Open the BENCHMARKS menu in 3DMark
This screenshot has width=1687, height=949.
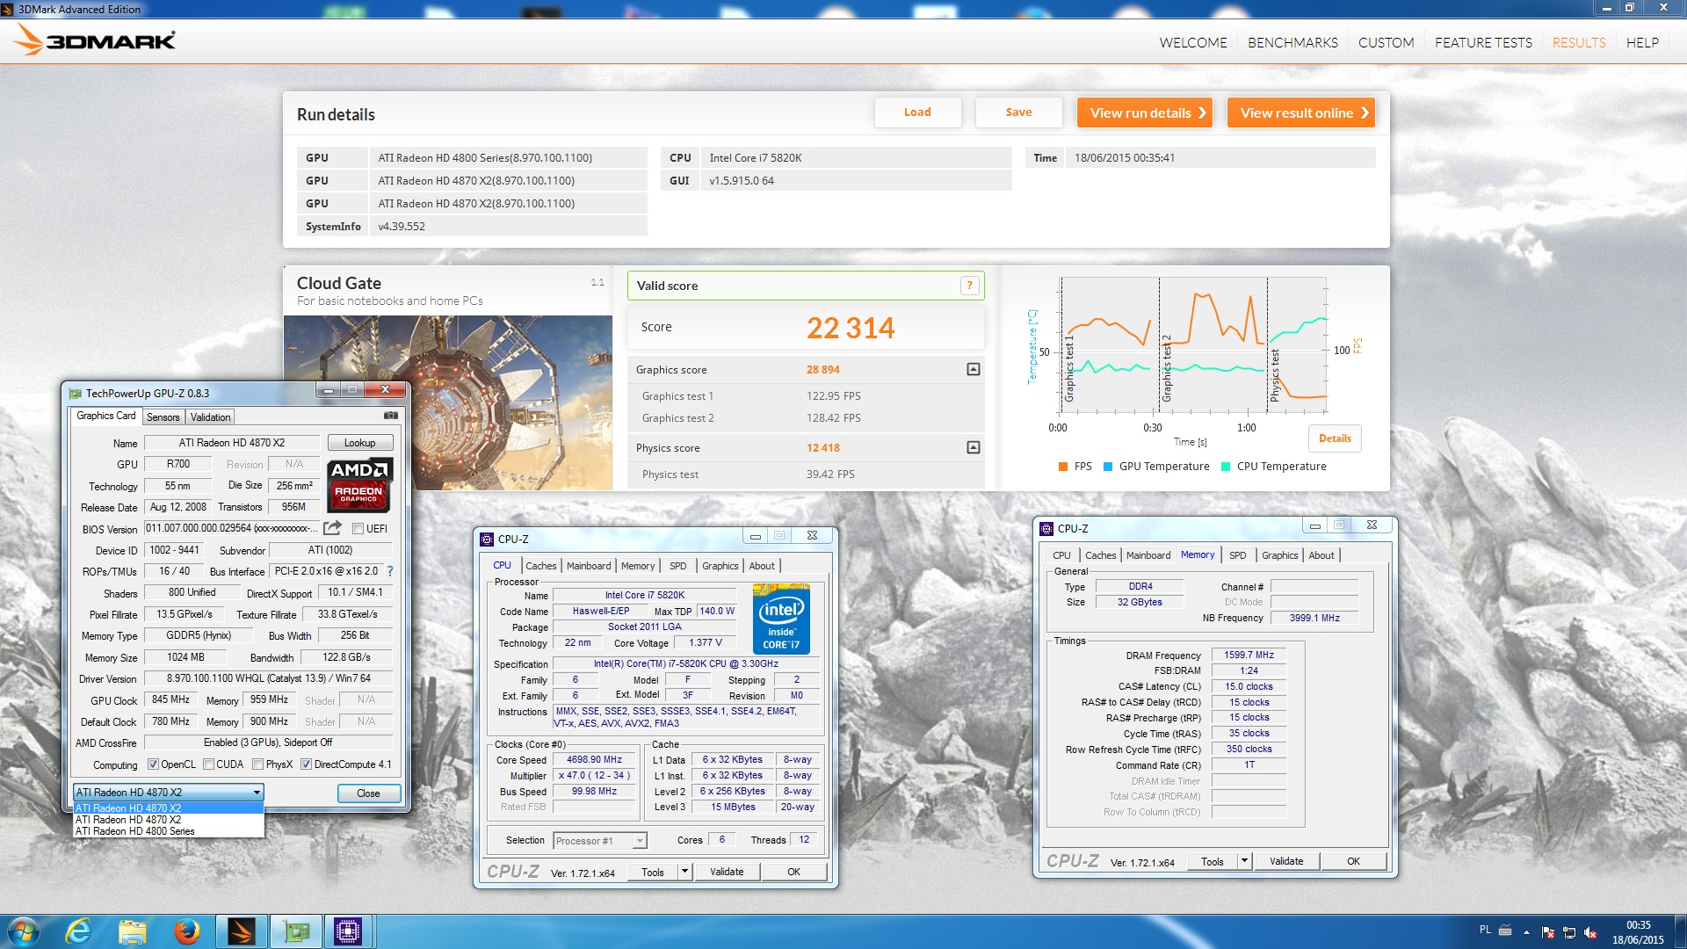[x=1292, y=42]
